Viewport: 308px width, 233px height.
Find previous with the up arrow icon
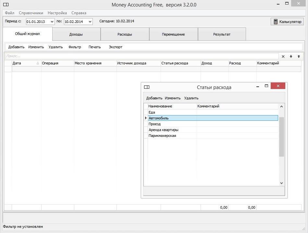[x=299, y=56]
